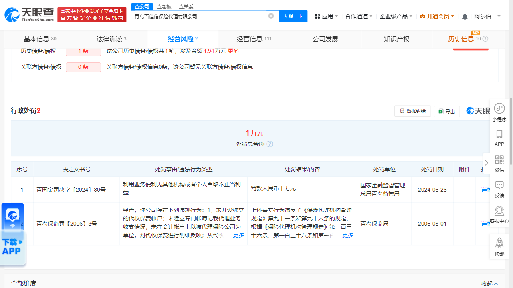Select the 历史信息 VIP tab
This screenshot has width=513, height=288.
[x=464, y=39]
